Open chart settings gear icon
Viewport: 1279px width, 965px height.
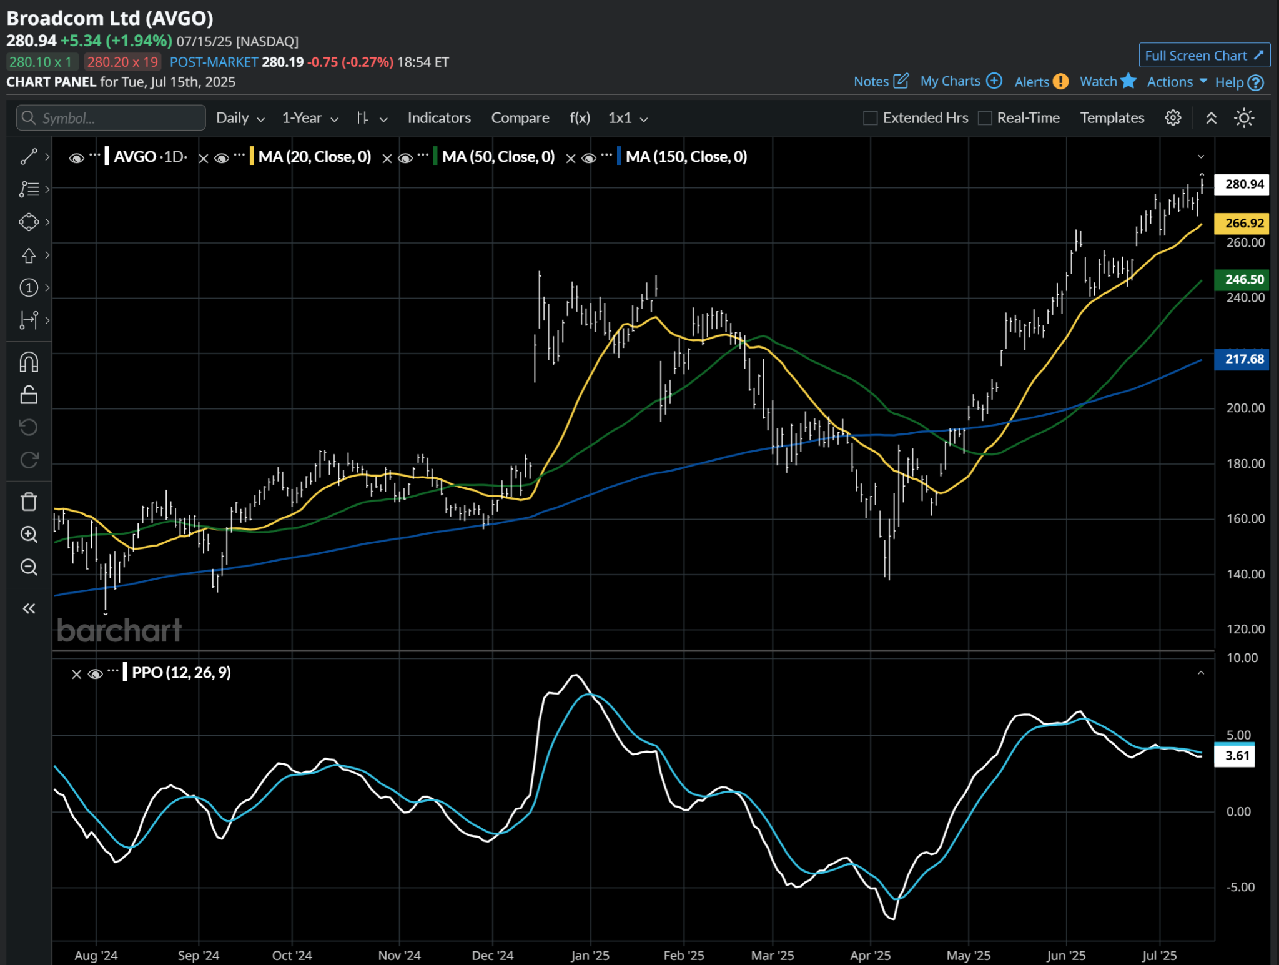tap(1173, 118)
